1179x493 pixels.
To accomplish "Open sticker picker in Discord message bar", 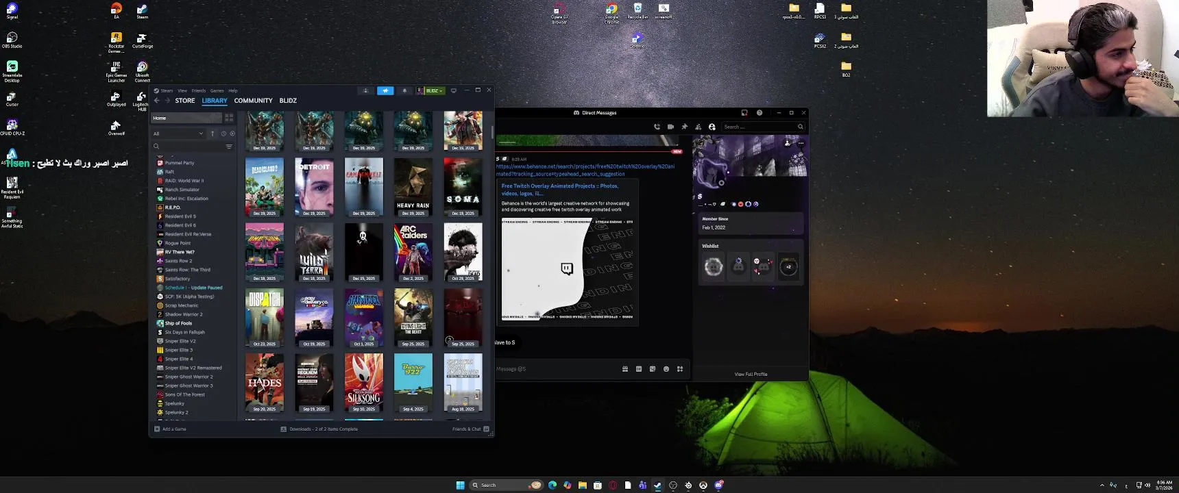I will [x=653, y=369].
